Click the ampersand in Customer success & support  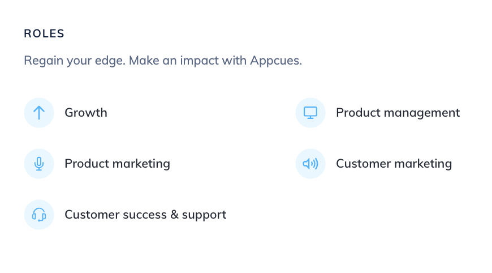[x=174, y=215]
